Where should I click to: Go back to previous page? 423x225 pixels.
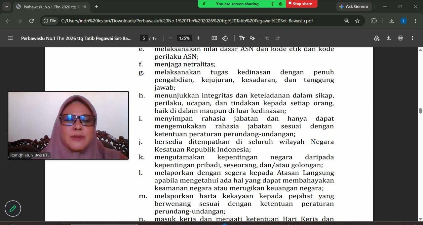8,21
